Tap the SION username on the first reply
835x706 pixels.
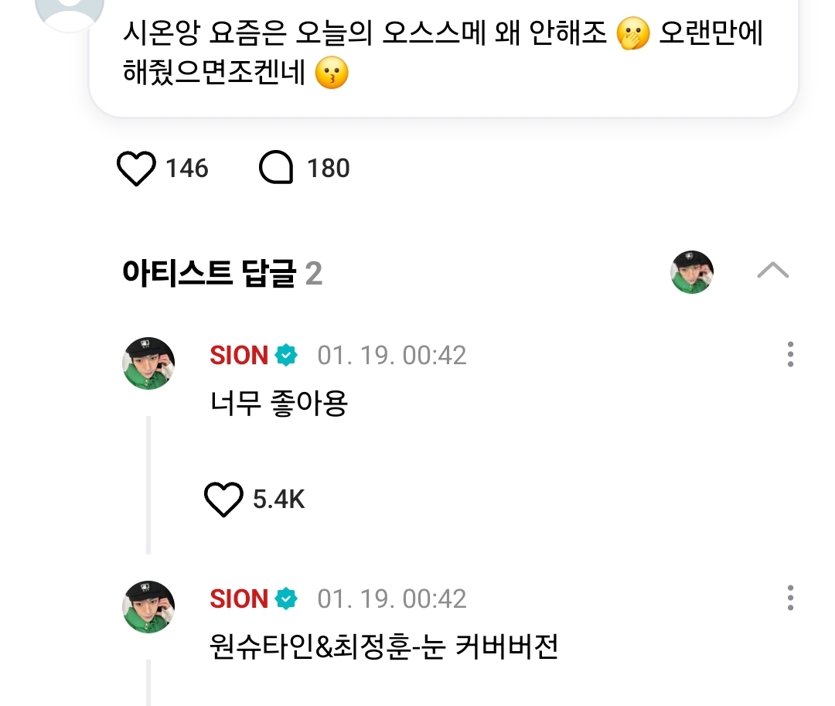(x=239, y=356)
